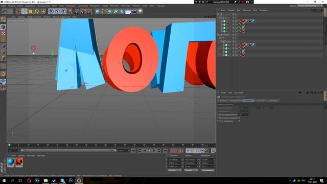Add a Light object
The image size is (327, 184).
click(140, 11)
